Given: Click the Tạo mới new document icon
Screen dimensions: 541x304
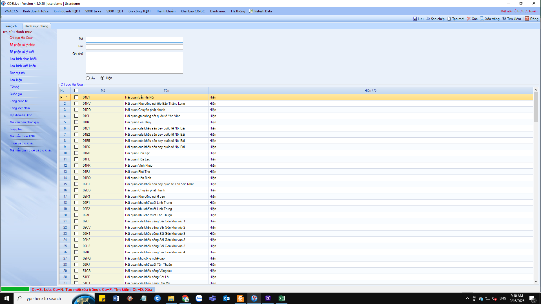Looking at the screenshot, I should point(449,19).
